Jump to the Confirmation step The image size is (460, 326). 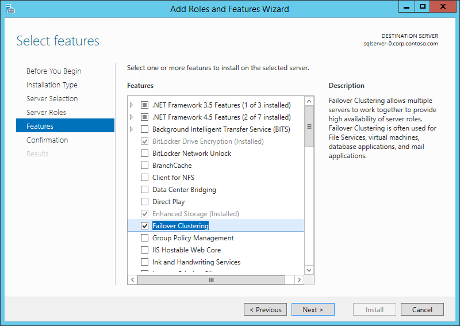click(47, 140)
